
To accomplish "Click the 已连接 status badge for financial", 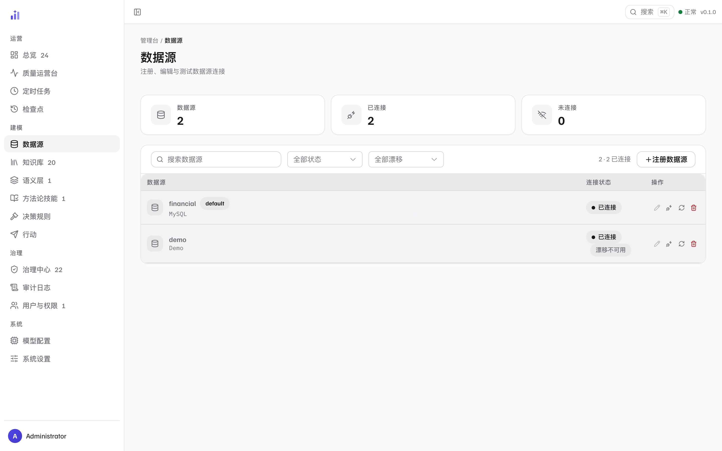I will pos(604,208).
